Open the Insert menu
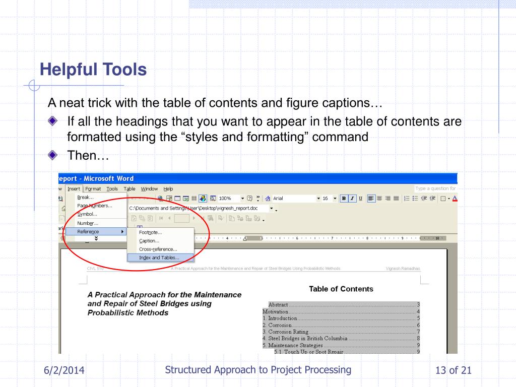 pos(74,189)
